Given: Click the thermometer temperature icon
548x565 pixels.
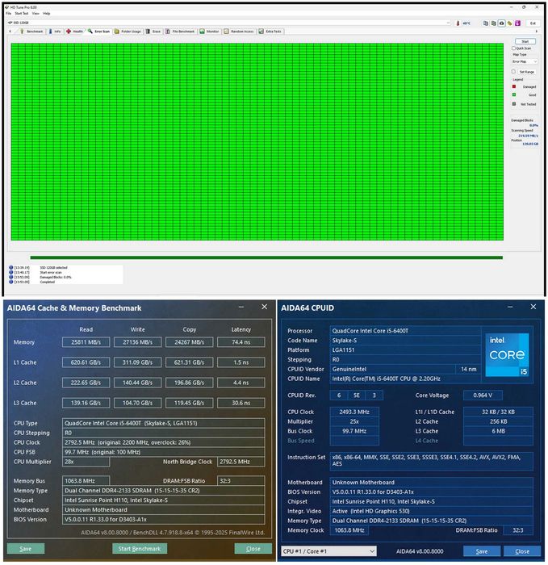Looking at the screenshot, I should coord(458,23).
